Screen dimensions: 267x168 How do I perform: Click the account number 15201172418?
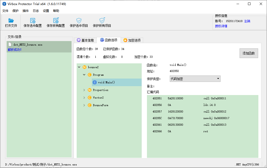(x=234, y=21)
